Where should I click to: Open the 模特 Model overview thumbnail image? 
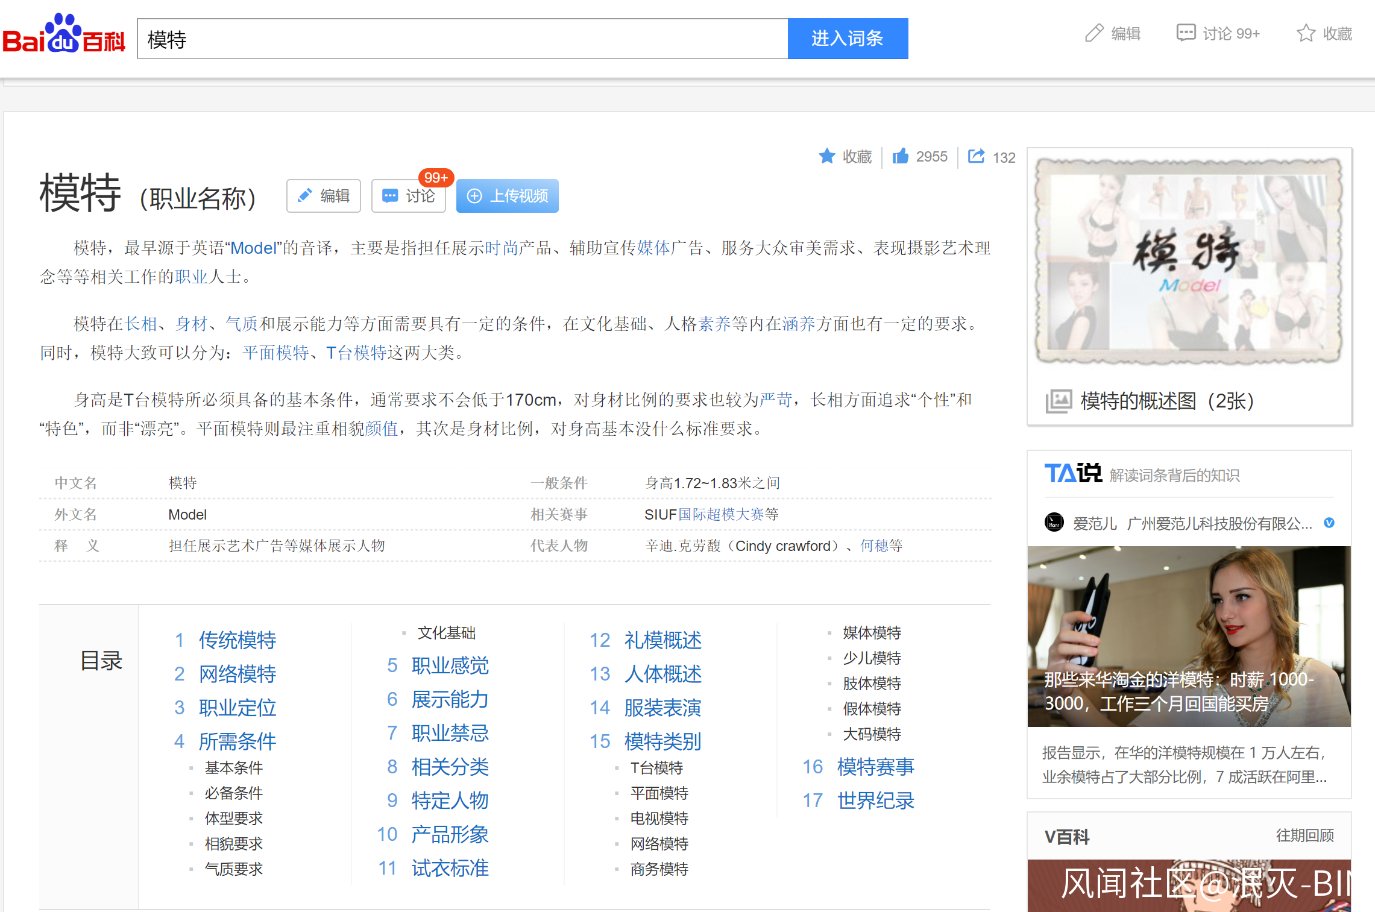pos(1189,262)
